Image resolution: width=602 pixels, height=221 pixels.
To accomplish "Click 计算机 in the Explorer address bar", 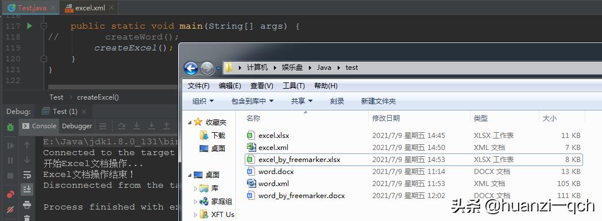I will point(257,68).
